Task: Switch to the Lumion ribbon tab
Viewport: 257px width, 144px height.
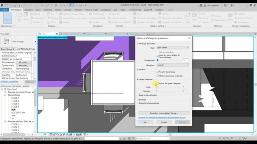Action: pos(148,10)
